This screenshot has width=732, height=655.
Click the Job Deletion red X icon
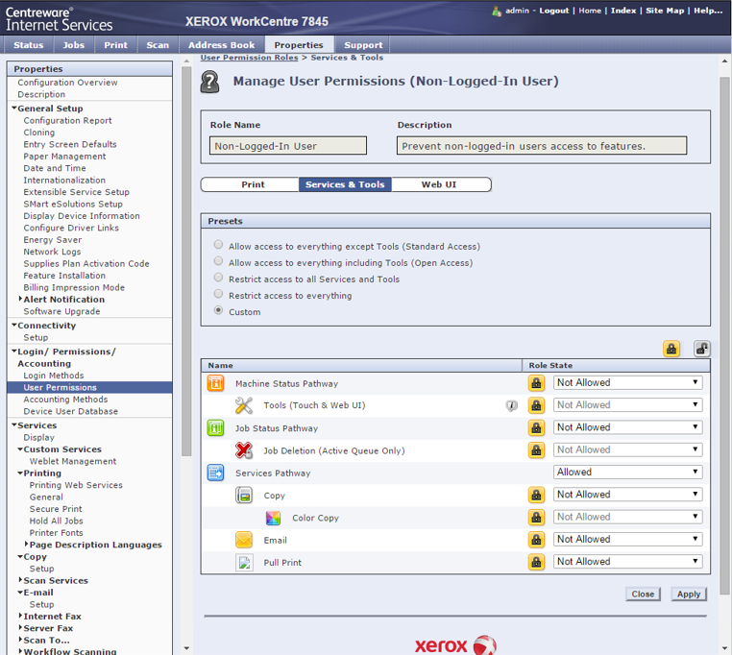pos(244,450)
